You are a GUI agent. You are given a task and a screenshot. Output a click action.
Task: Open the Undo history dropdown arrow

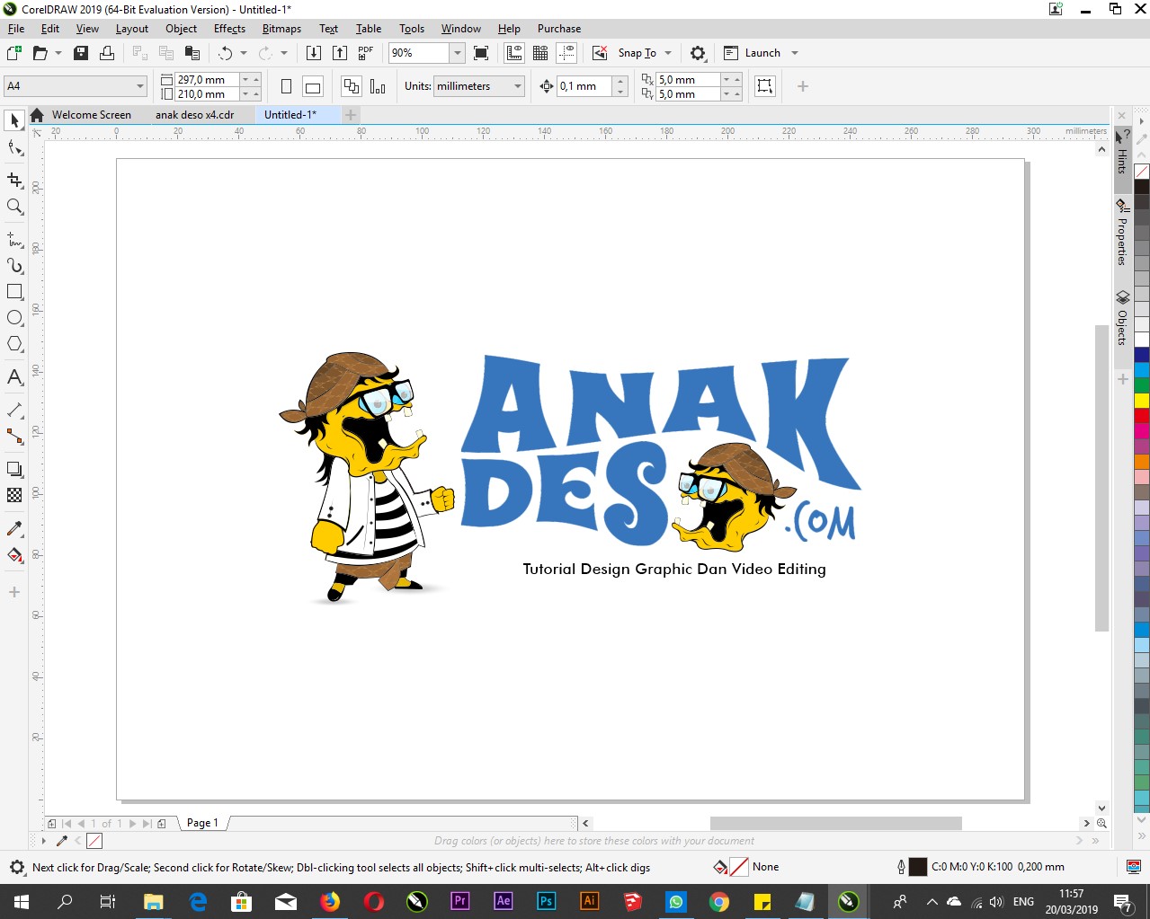click(x=244, y=53)
